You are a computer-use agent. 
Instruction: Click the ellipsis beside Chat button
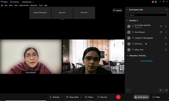165,97
